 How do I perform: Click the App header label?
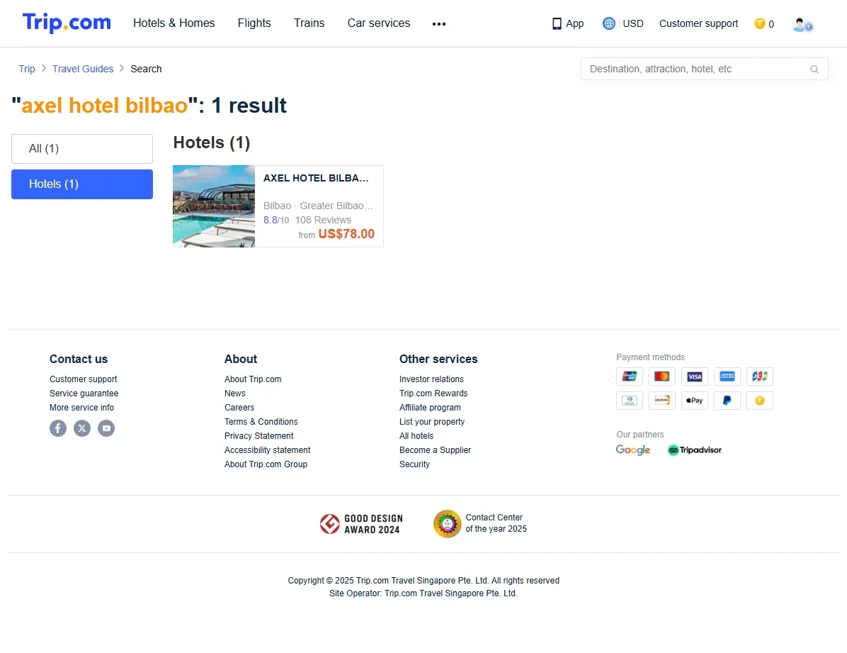click(x=575, y=24)
